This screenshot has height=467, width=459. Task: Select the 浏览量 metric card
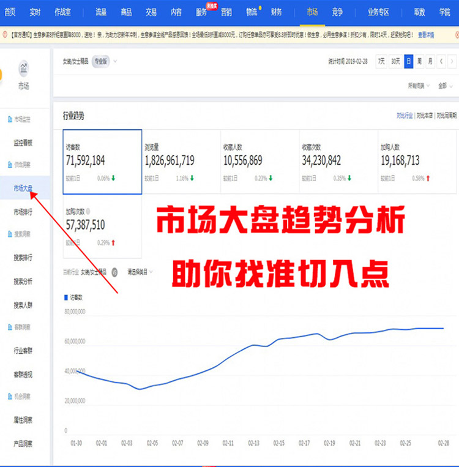(181, 162)
